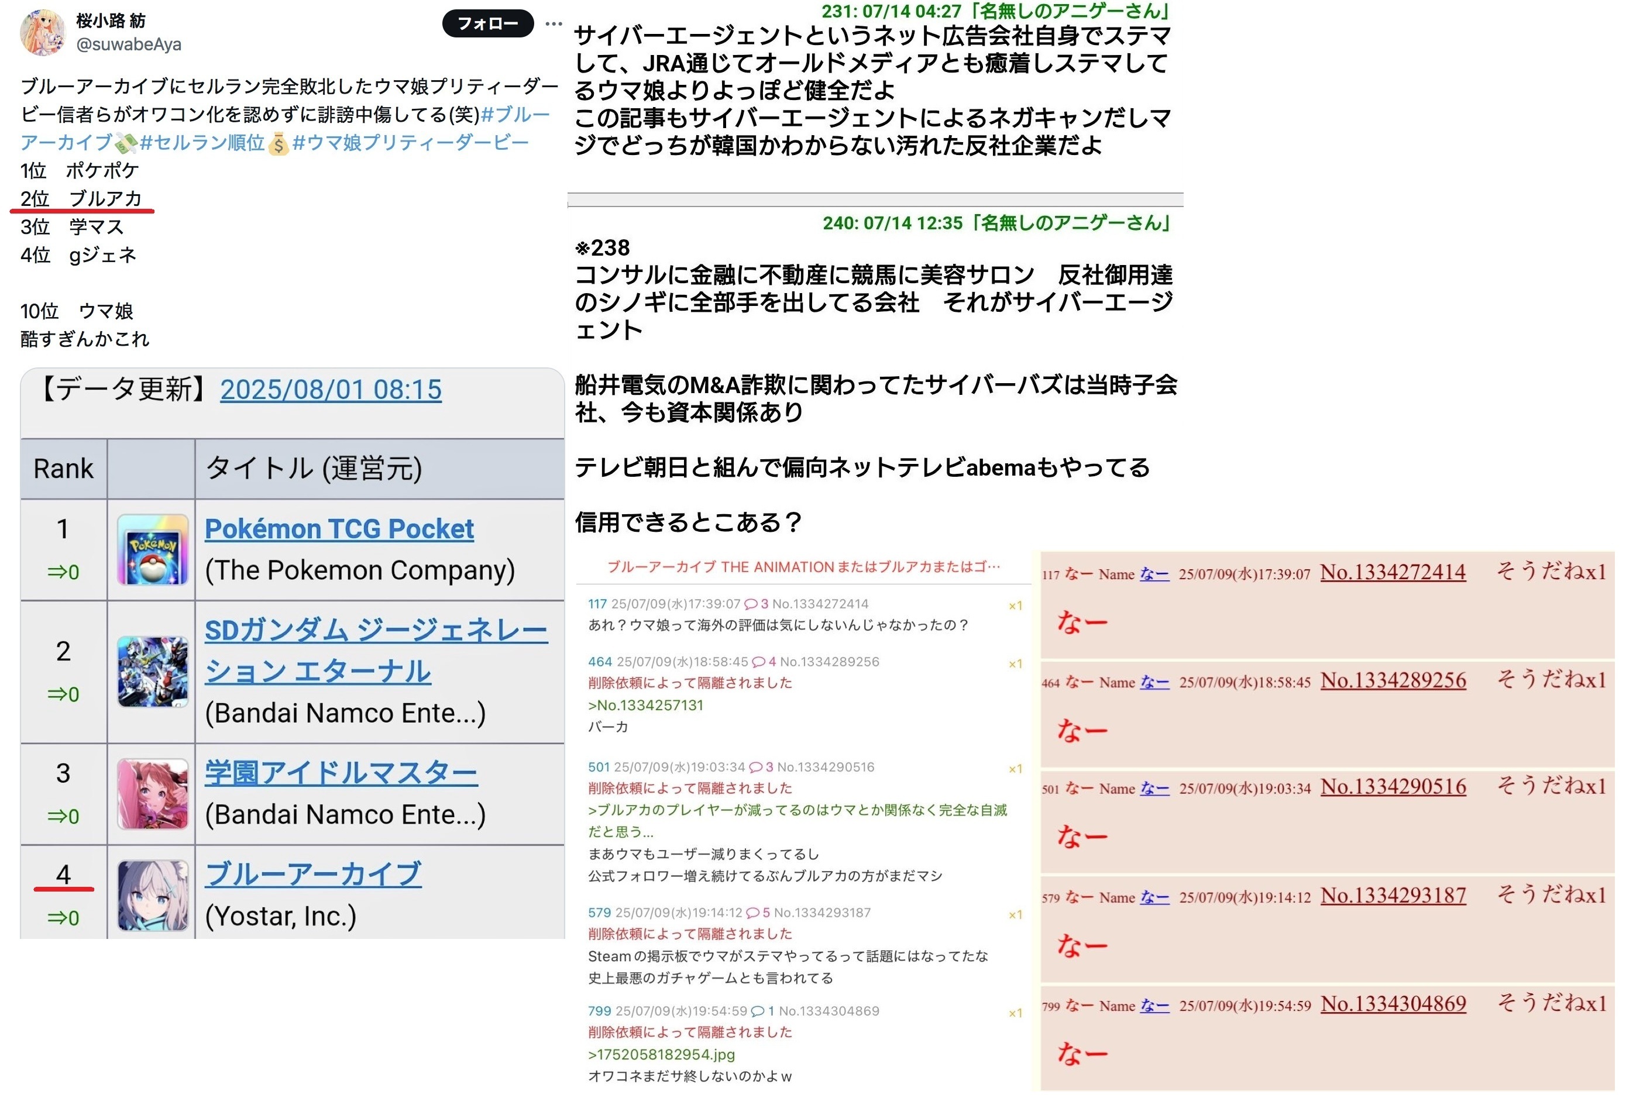Click そうだねx1 on the 19:54:59 post
The width and height of the screenshot is (1626, 1108).
[x=1551, y=1003]
